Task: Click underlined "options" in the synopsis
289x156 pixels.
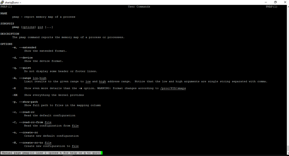Action: pos(29,27)
